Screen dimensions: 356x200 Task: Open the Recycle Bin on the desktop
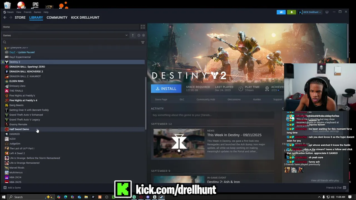point(7,5)
